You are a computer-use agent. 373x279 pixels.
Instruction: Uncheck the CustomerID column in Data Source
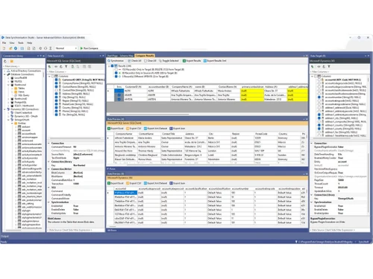(56, 80)
